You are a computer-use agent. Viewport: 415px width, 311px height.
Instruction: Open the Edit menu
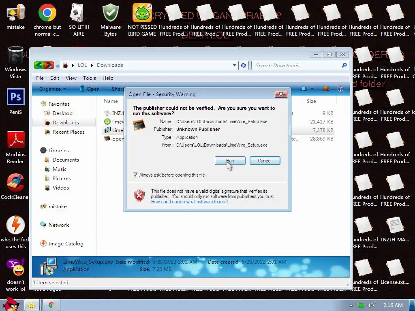pyautogui.click(x=55, y=78)
